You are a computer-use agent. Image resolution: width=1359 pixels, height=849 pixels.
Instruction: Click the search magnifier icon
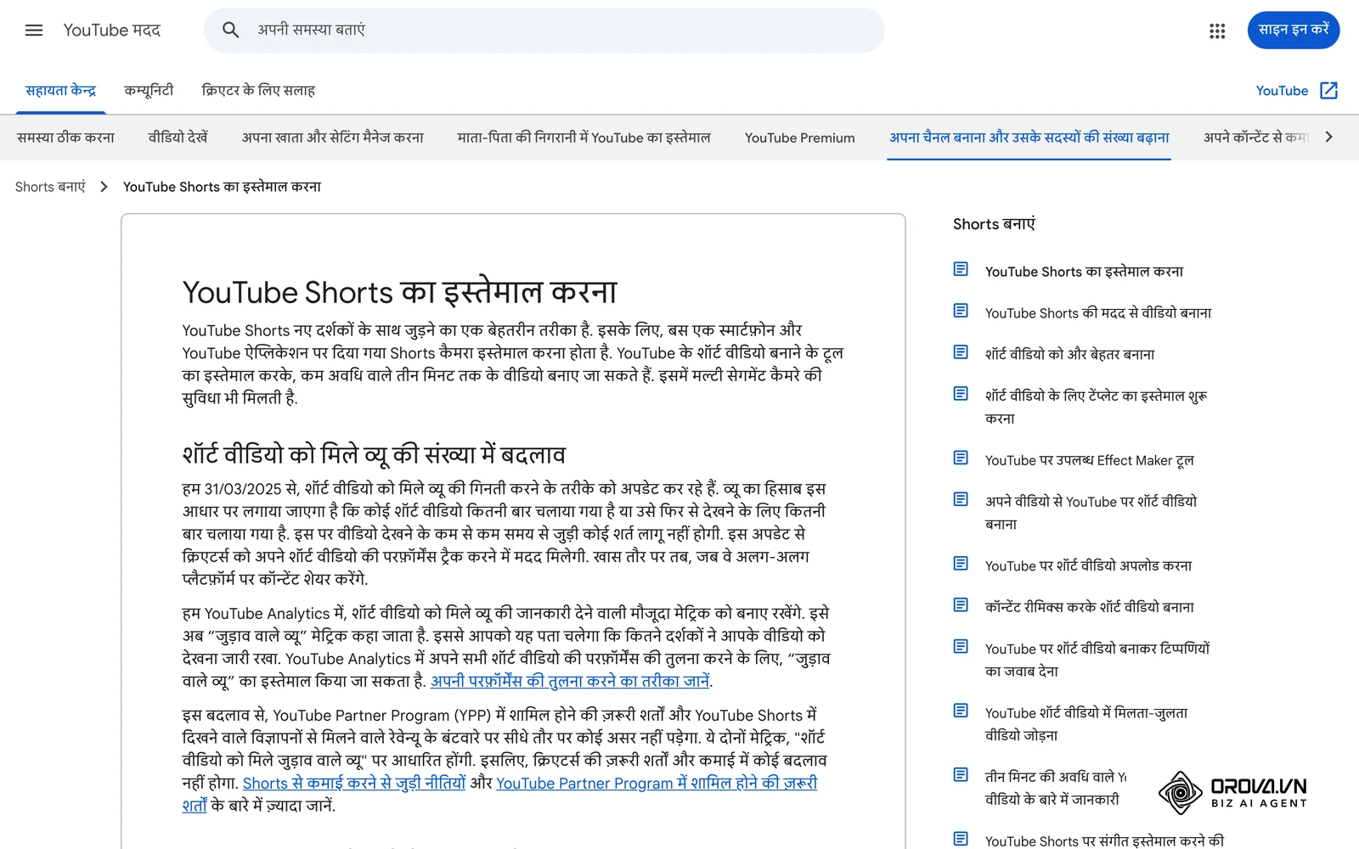[230, 30]
